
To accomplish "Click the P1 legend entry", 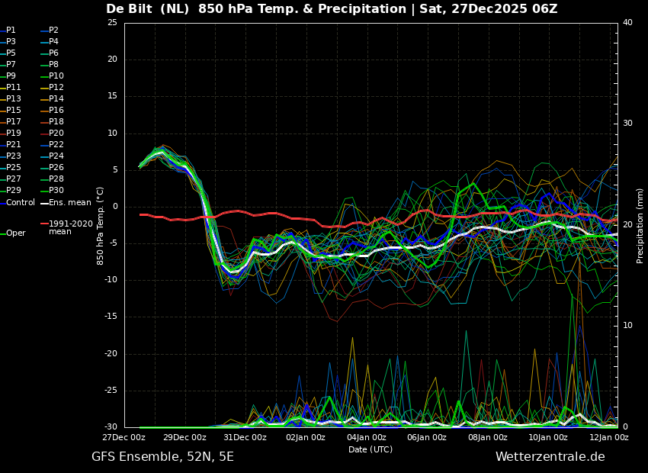I will [11, 31].
